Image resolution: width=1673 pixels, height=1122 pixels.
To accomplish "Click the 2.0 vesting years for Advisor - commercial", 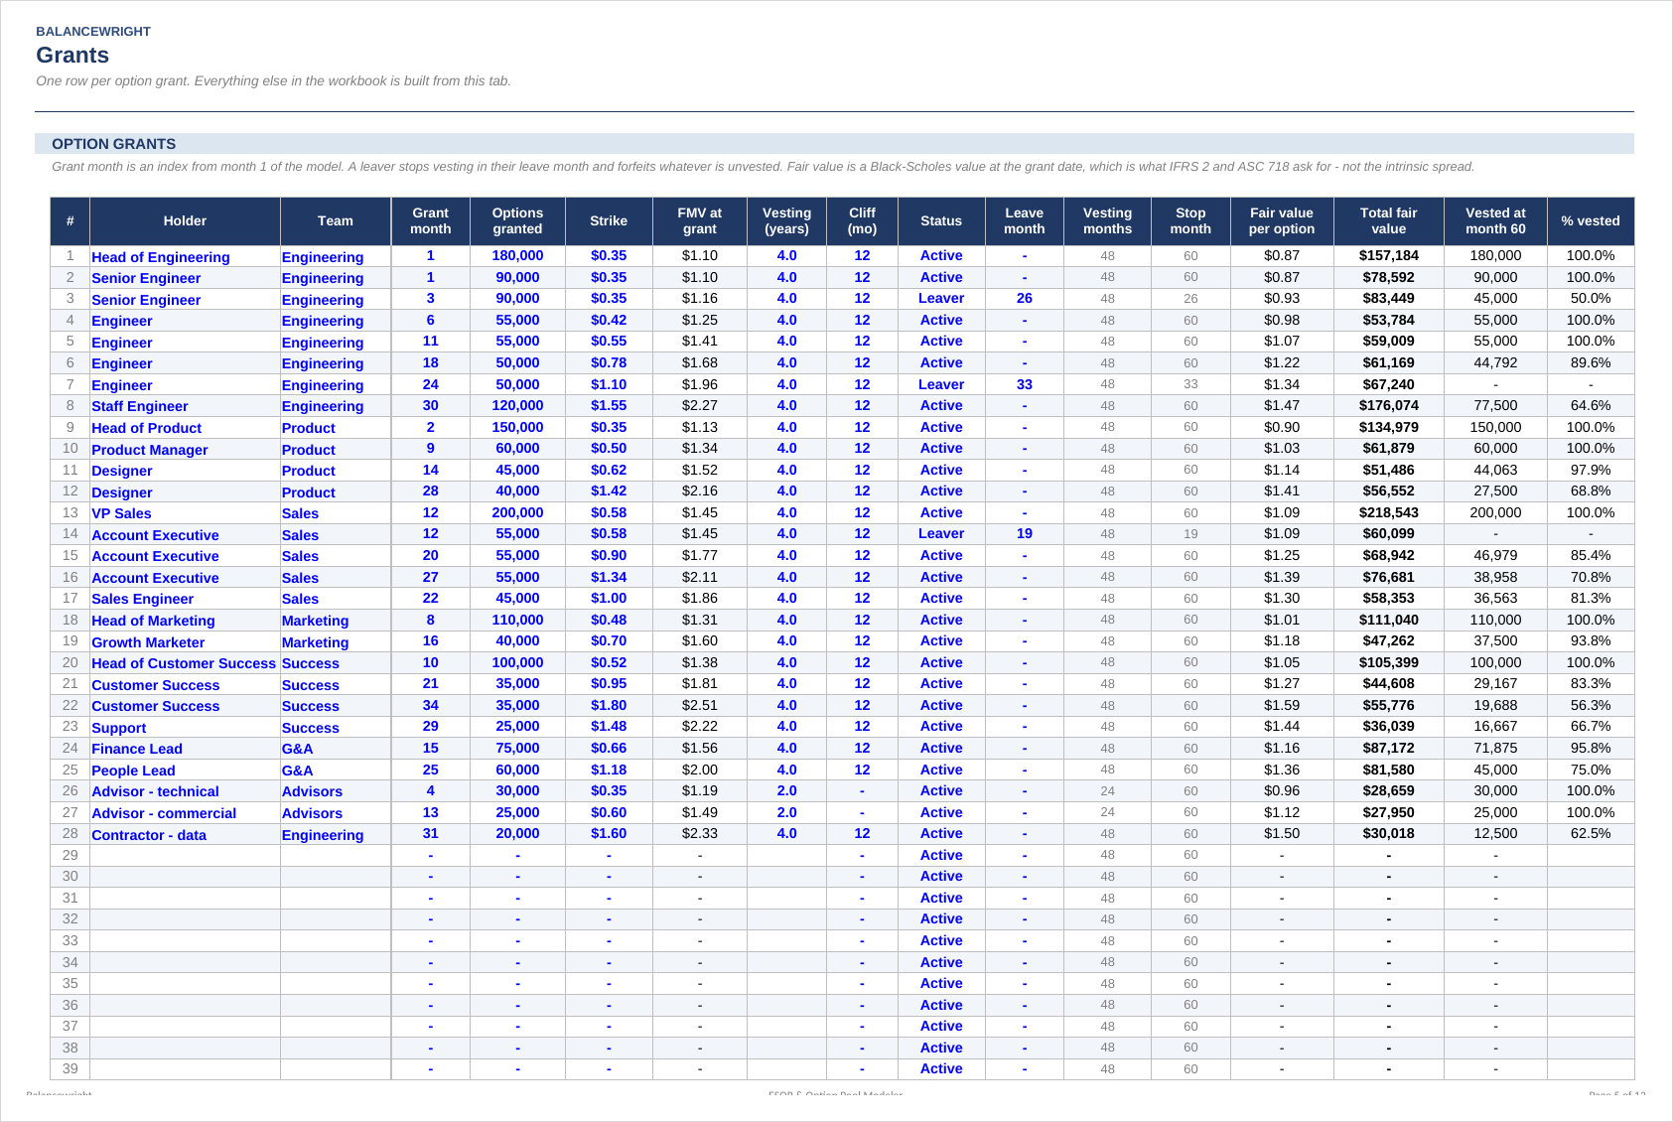I will (x=786, y=813).
